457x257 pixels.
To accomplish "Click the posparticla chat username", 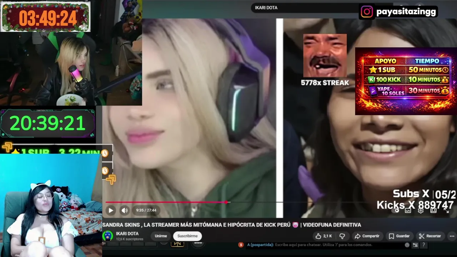I will click(260, 245).
